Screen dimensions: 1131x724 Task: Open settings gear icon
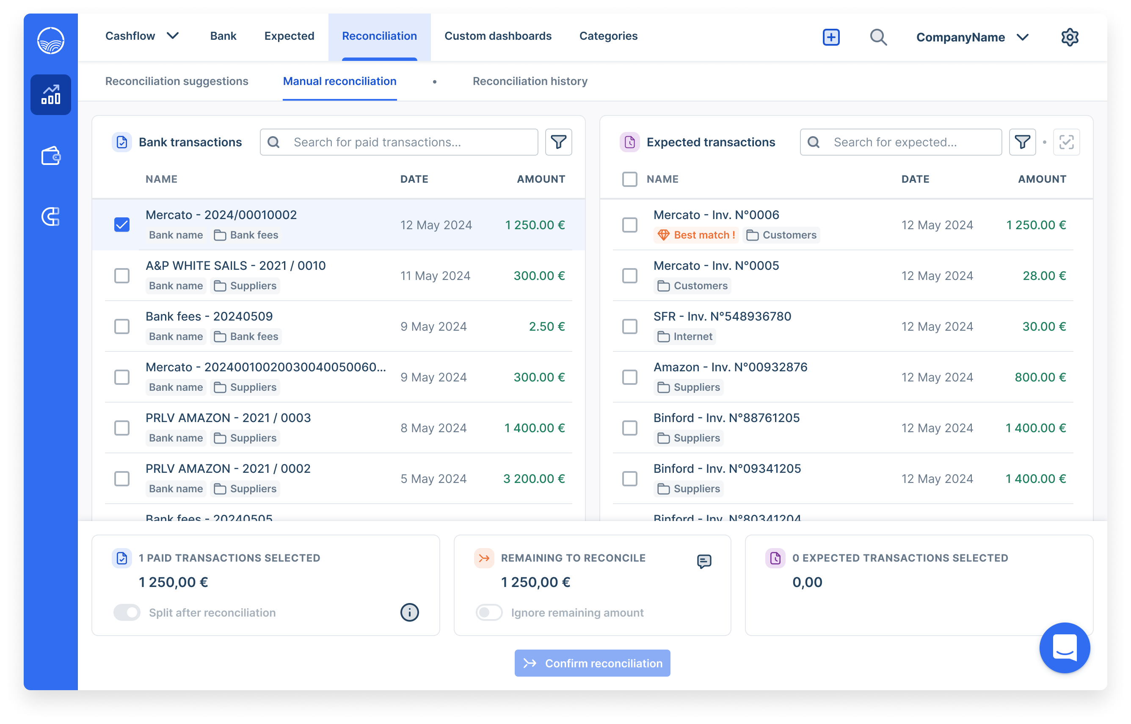tap(1069, 37)
